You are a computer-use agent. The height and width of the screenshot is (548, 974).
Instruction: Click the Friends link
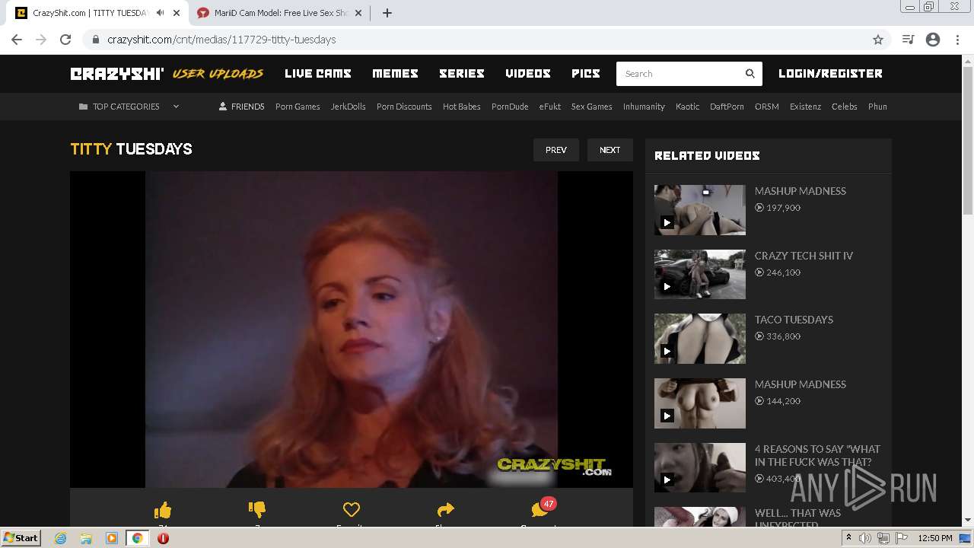(242, 107)
